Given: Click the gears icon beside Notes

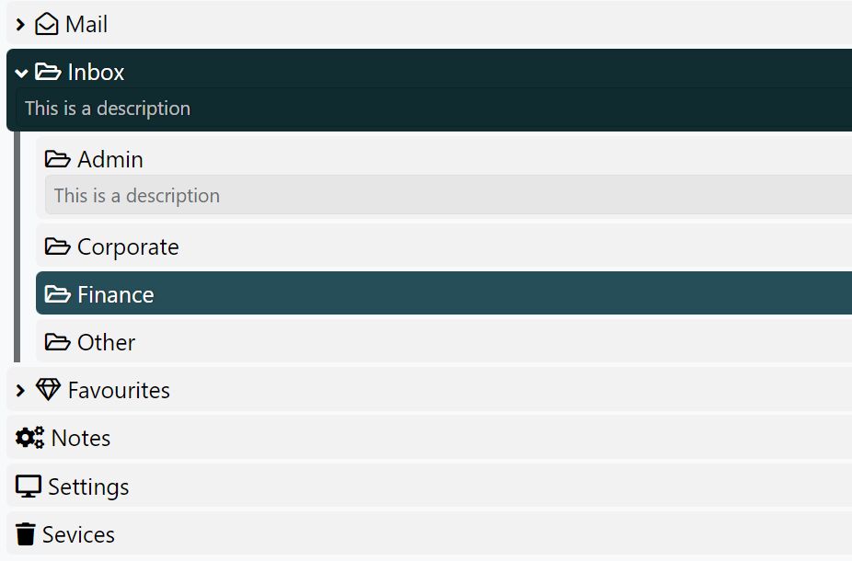Looking at the screenshot, I should (x=29, y=437).
